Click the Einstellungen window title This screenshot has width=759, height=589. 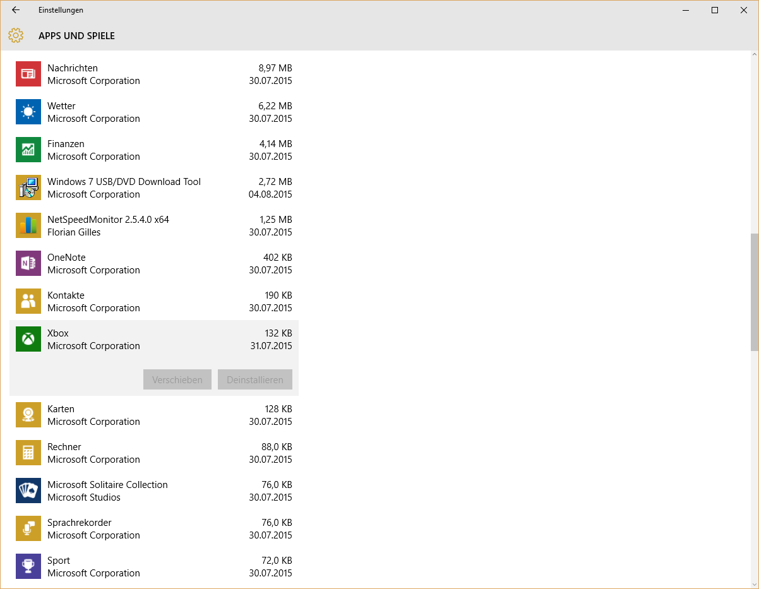[61, 10]
